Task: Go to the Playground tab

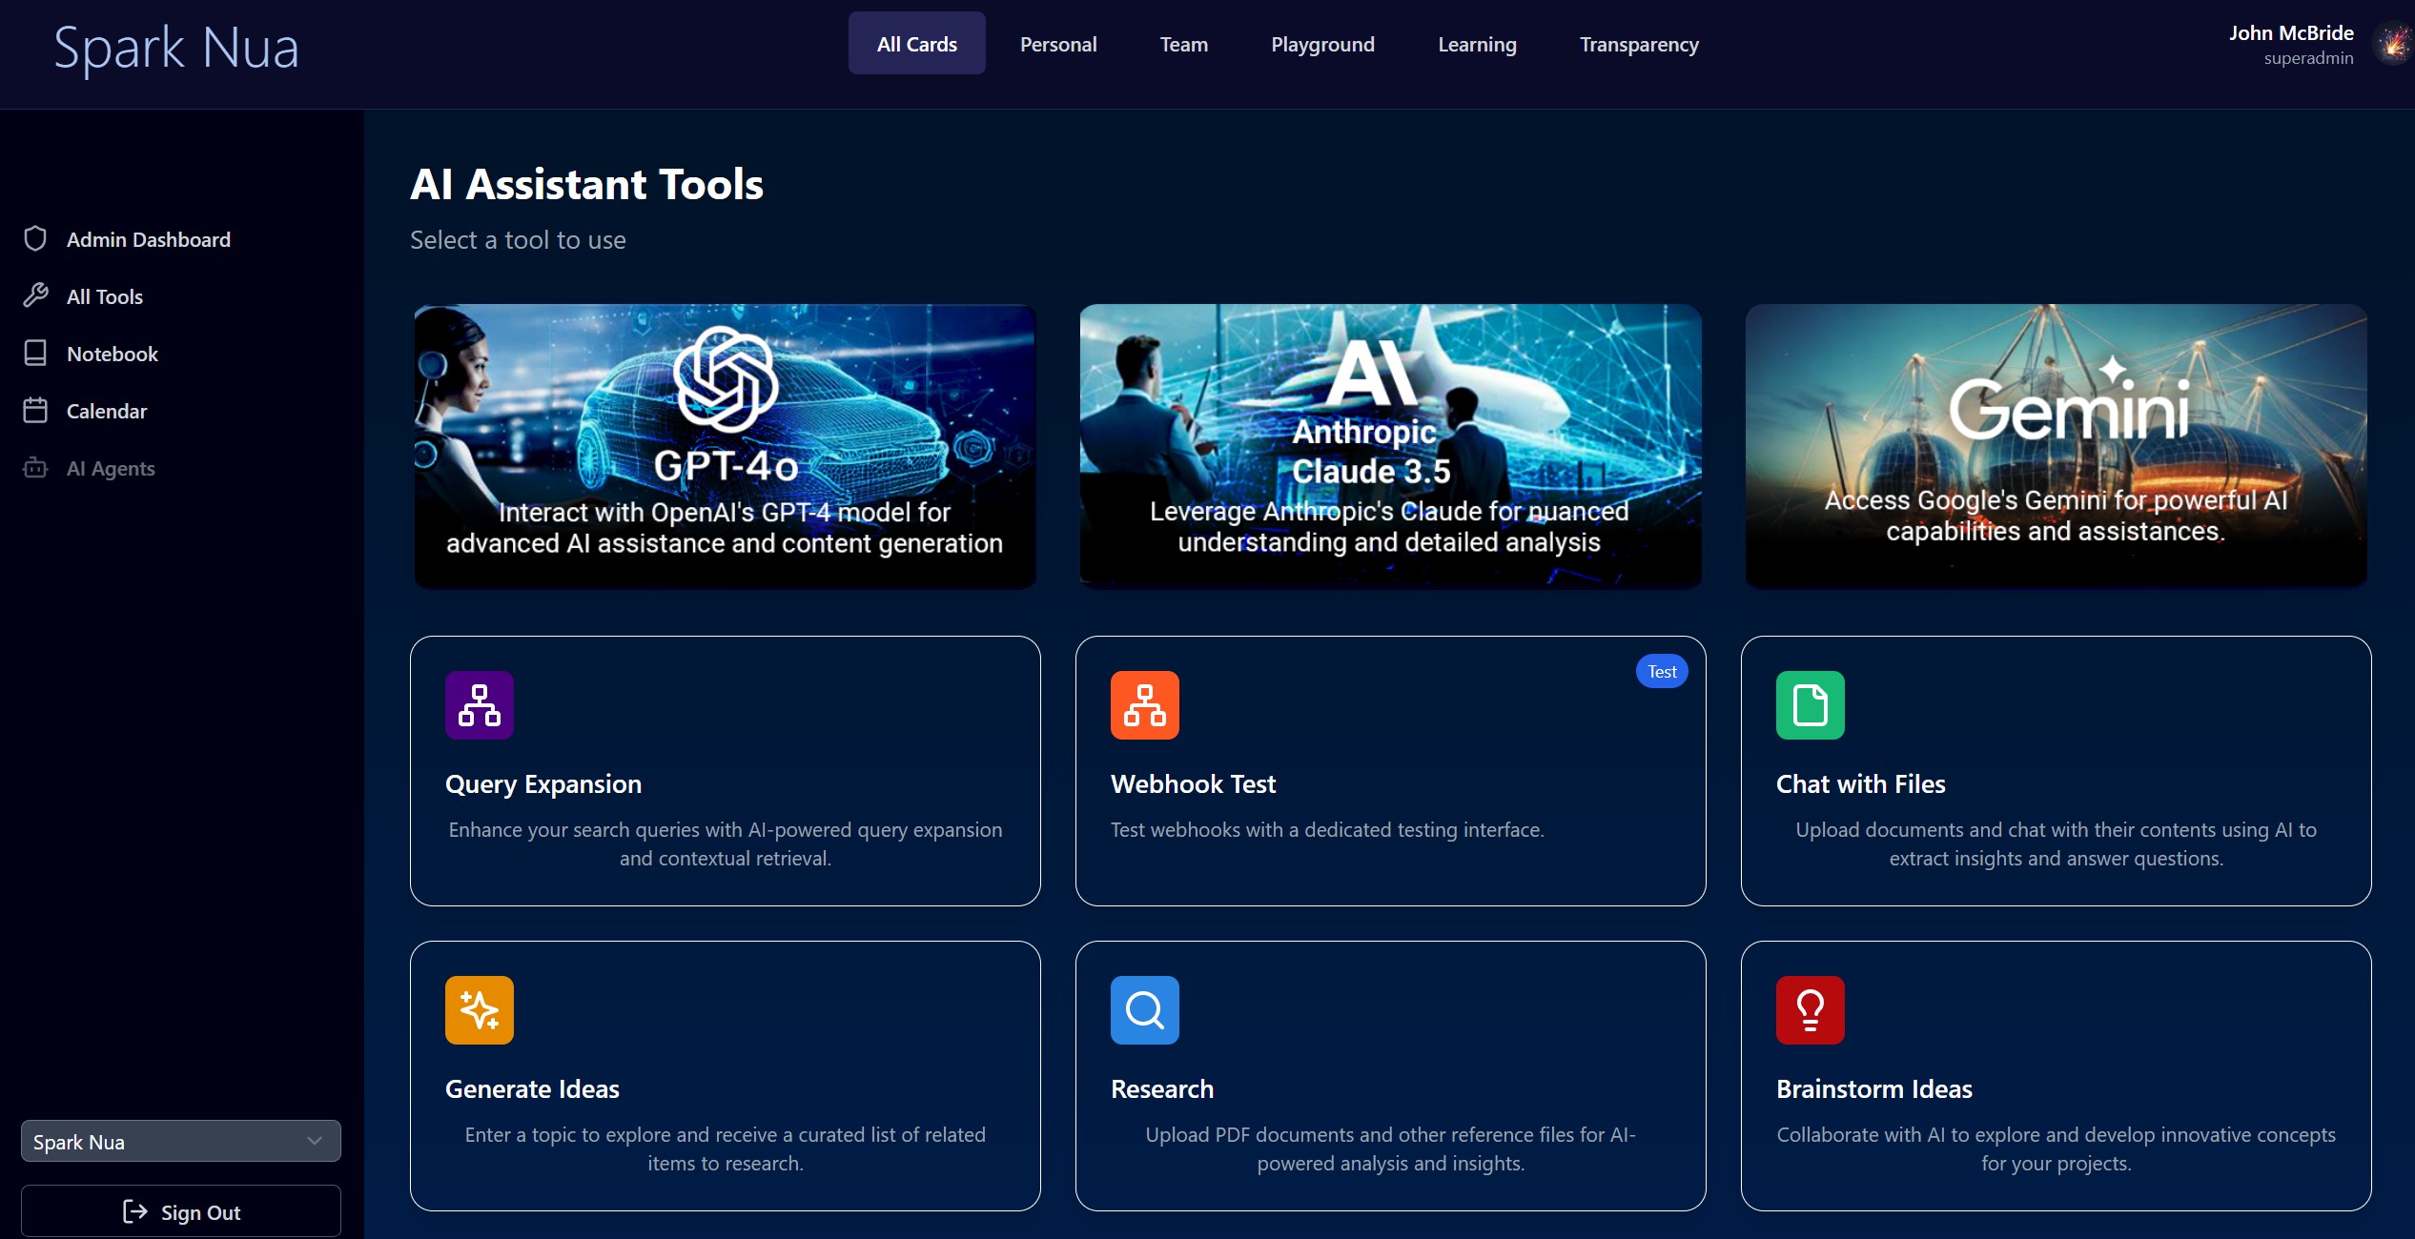Action: (1322, 44)
